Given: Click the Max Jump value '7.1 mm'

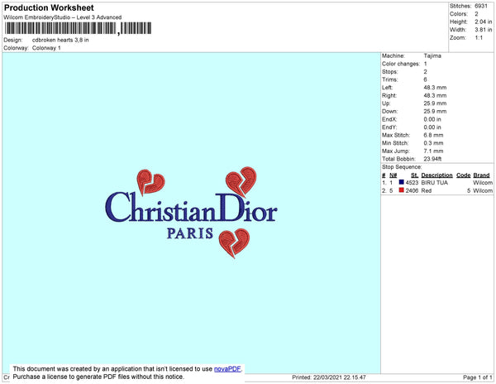Looking at the screenshot, I should pos(433,151).
